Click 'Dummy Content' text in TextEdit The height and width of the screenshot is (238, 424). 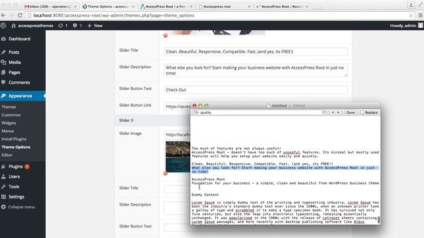coord(205,195)
